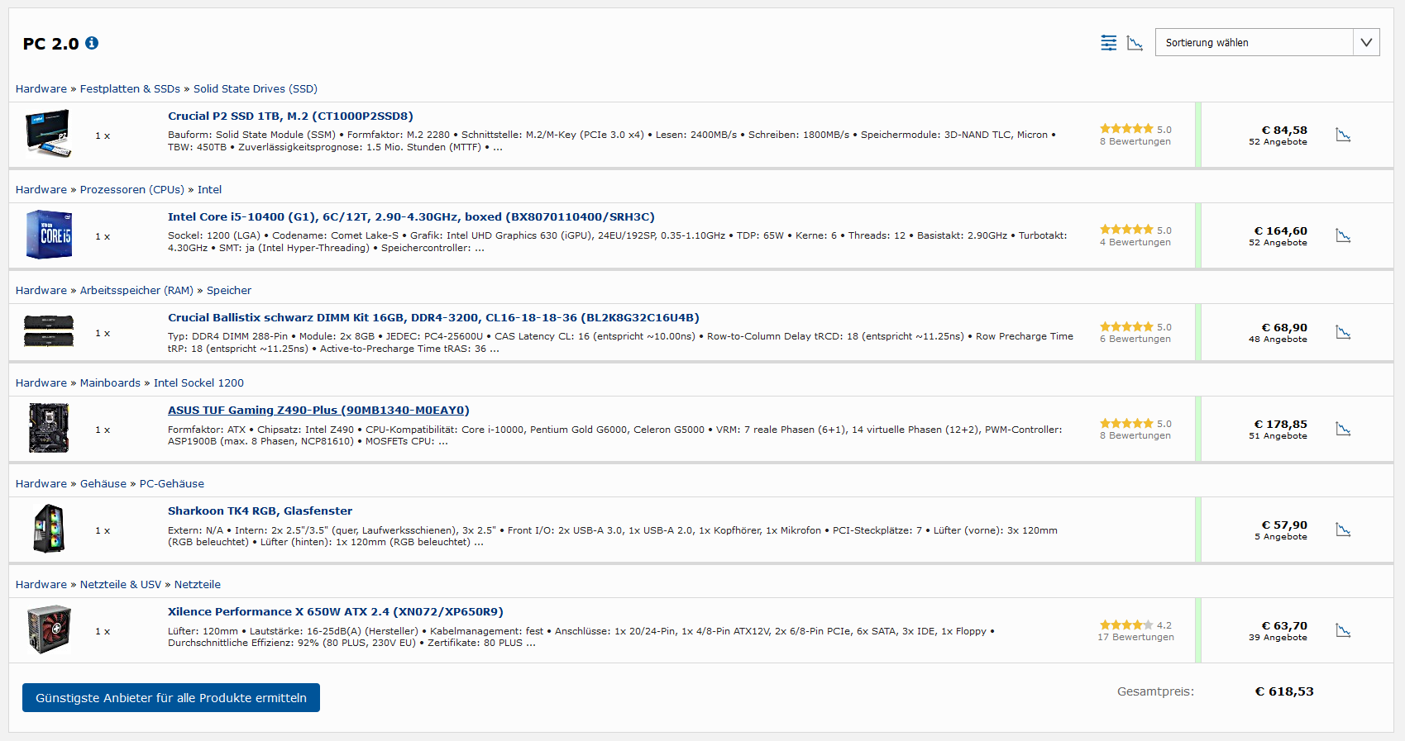Open Intel Core i5 box thumbnail
The height and width of the screenshot is (741, 1405).
49,235
